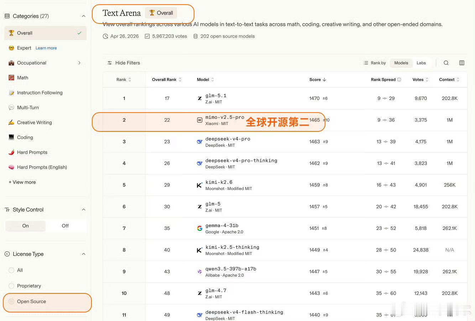This screenshot has width=475, height=321.
Task: Open the kimi-k2.5-thinking model name
Action: 232,247
